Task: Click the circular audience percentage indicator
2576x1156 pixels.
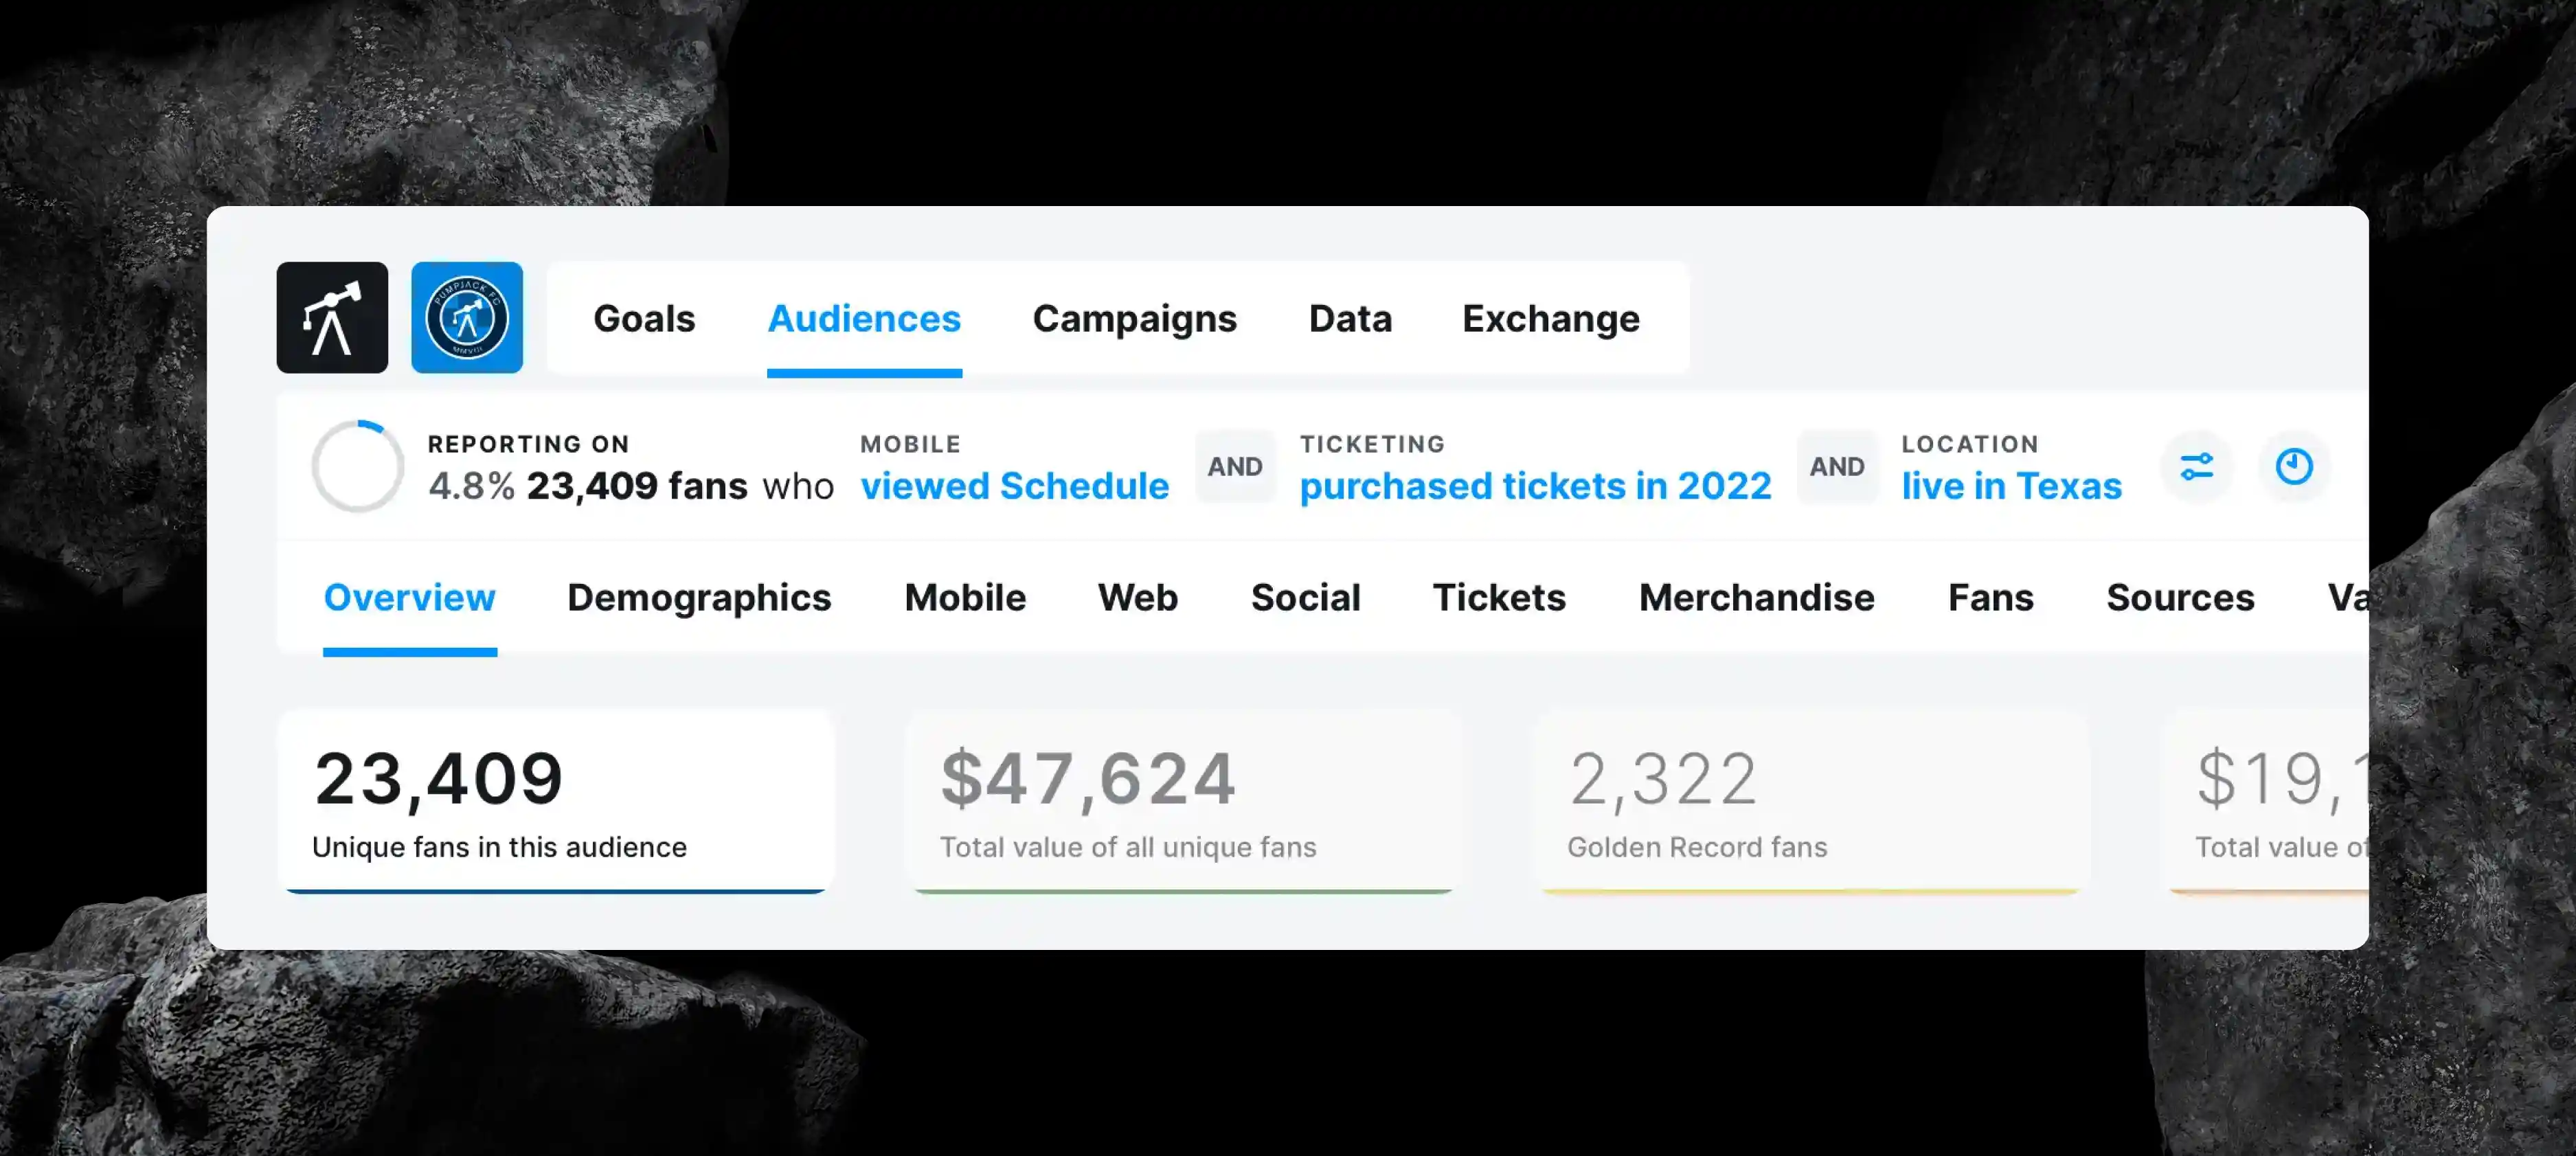Action: pyautogui.click(x=358, y=466)
